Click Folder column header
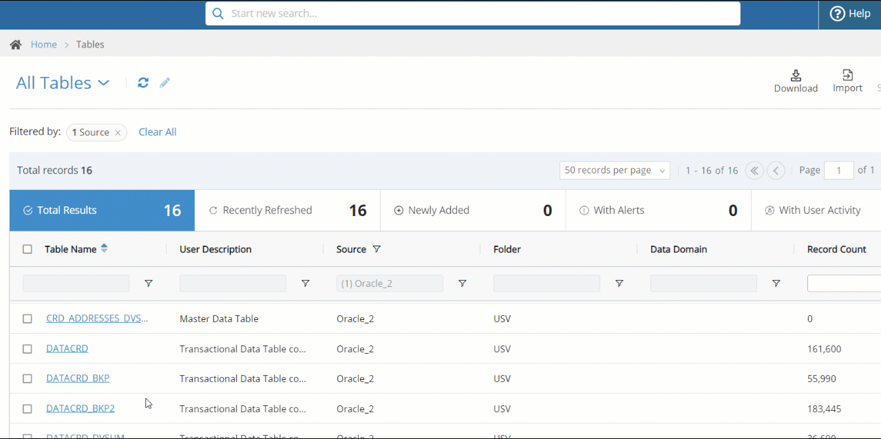Viewport: 881px width, 439px height. tap(507, 249)
